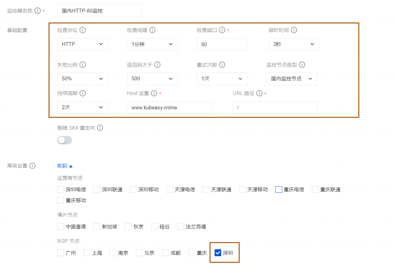Open the 持续周期 2次 dropdown

click(83, 107)
